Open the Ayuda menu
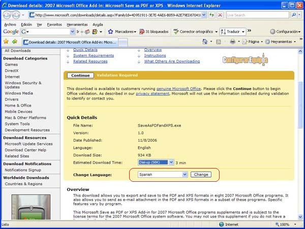This screenshot has height=229, width=305. [x=98, y=24]
